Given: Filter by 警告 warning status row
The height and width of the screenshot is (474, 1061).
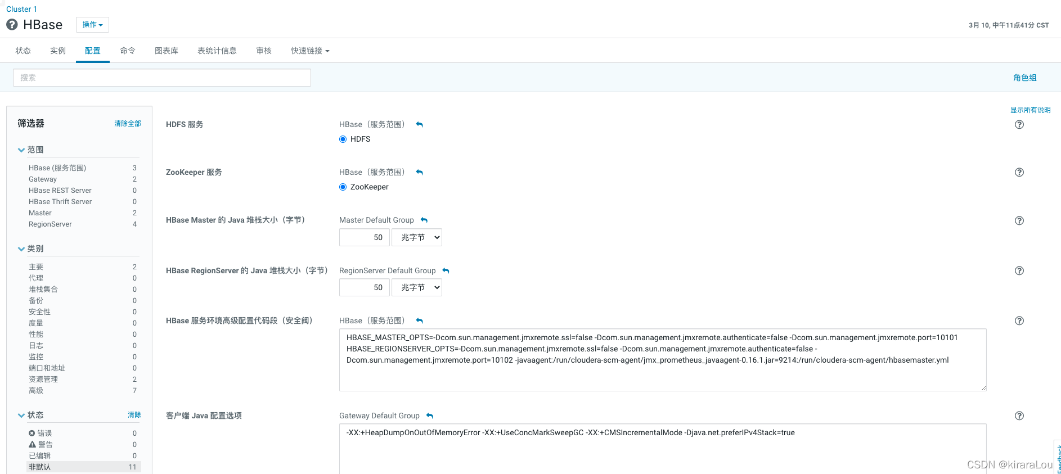Looking at the screenshot, I should click(83, 445).
